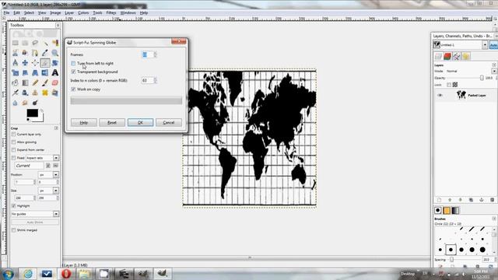498x280 pixels.
Task: Click Cancel in Spinning Globe dialog
Action: pyautogui.click(x=169, y=123)
